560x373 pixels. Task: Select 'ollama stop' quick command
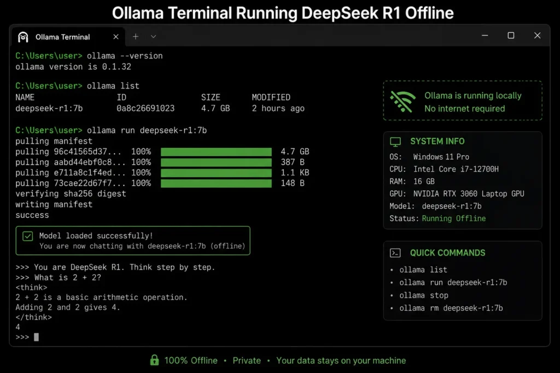(424, 295)
